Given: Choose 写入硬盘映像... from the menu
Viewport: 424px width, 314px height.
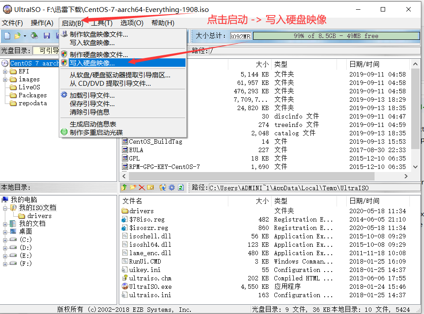Looking at the screenshot, I should (123, 63).
